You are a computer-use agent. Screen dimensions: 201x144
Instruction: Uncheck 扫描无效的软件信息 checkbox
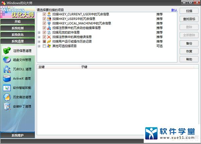(44, 32)
